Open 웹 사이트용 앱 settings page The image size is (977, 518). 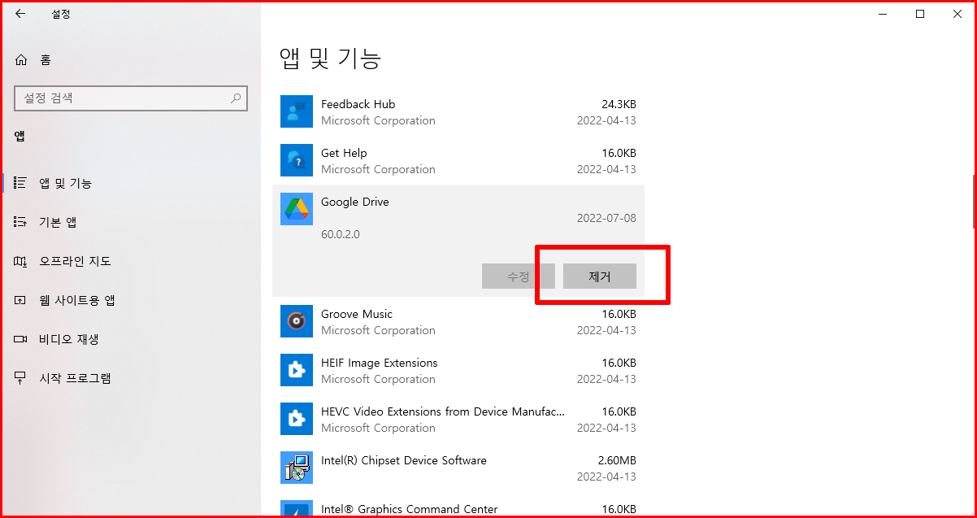(77, 300)
